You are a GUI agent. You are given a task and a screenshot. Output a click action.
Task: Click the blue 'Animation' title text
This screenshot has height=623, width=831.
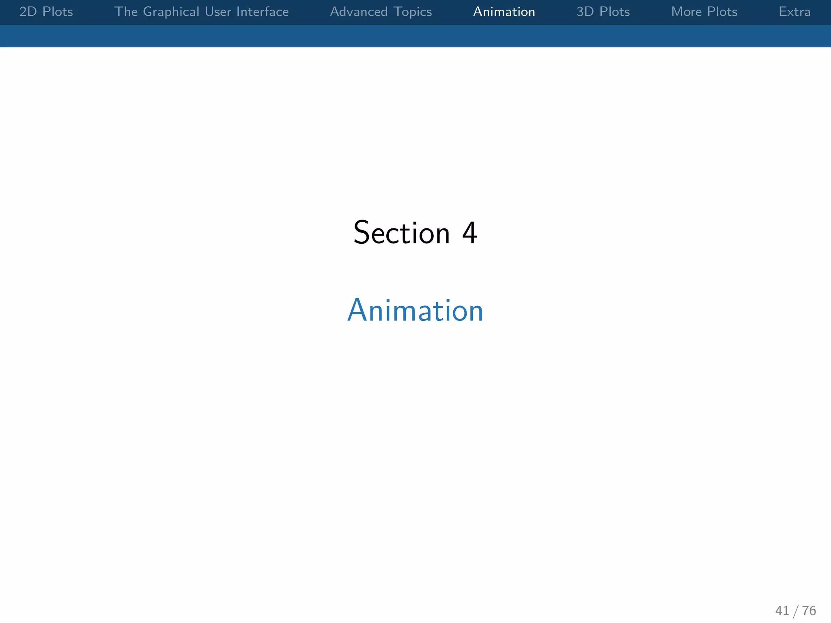(415, 311)
